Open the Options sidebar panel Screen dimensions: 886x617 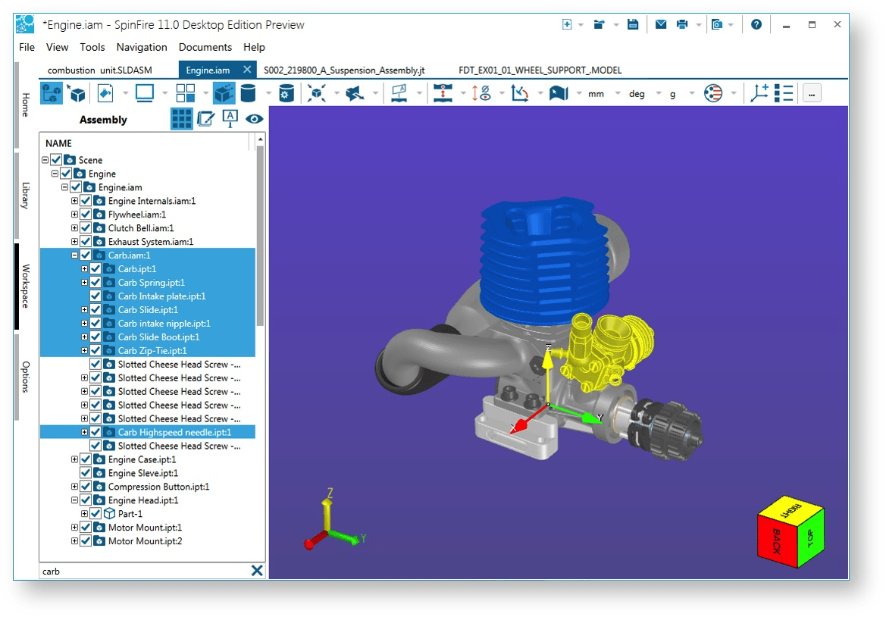[x=26, y=377]
